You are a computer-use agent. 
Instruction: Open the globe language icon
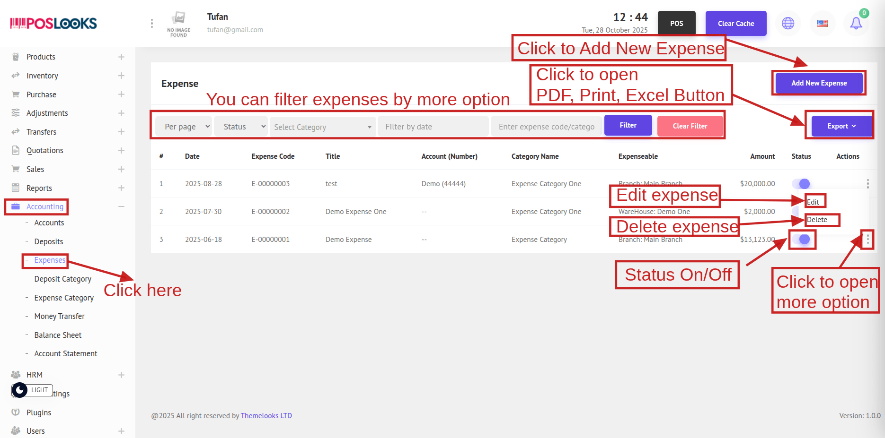coord(788,23)
